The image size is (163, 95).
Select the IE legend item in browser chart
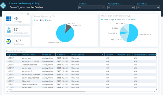pyautogui.click(x=123, y=20)
